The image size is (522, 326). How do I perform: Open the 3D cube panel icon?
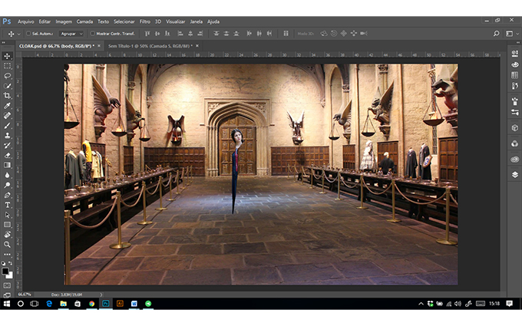(x=514, y=128)
